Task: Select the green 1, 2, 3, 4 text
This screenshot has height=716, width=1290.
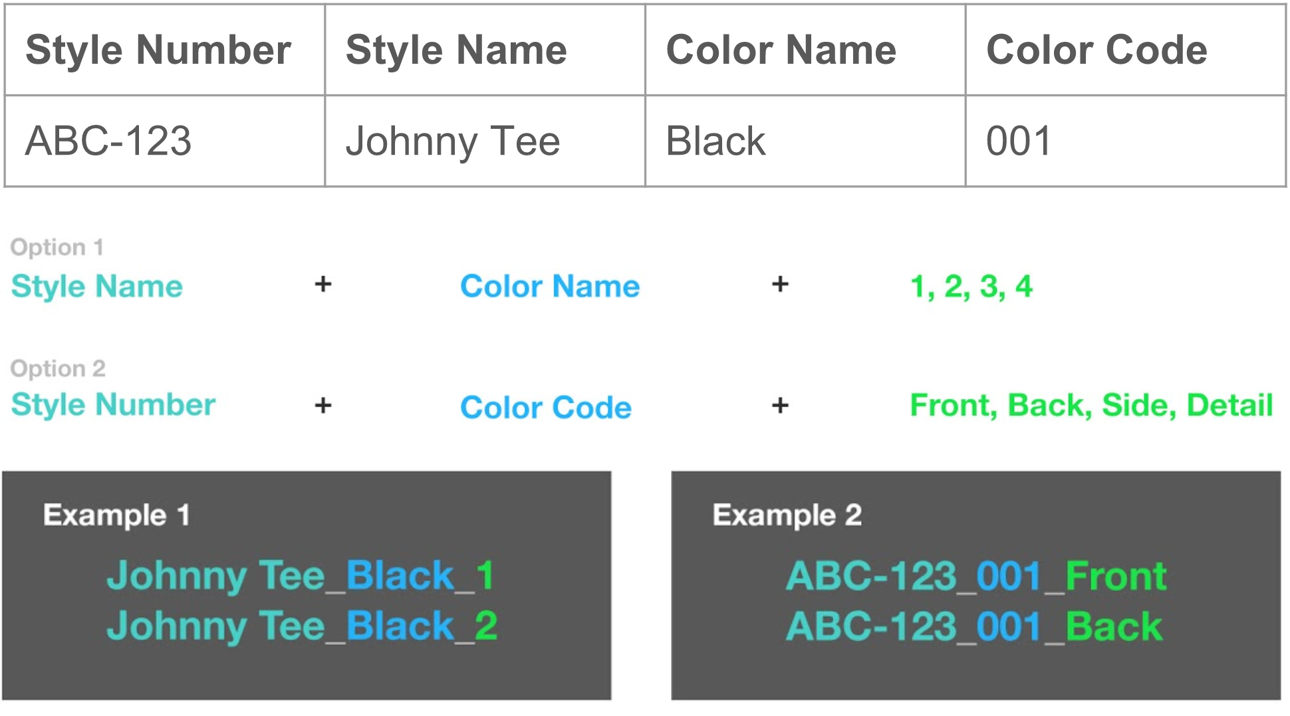Action: click(971, 286)
